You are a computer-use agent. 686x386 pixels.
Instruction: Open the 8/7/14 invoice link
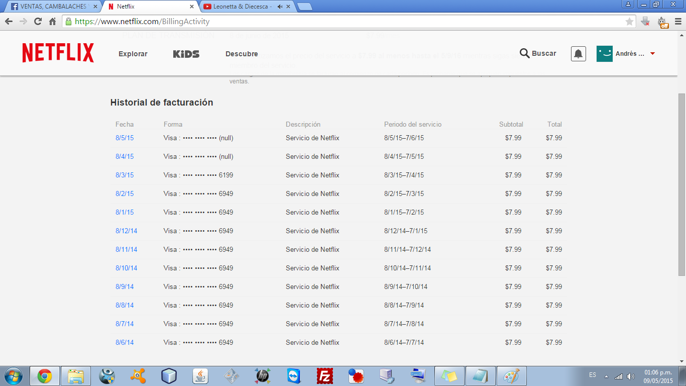pyautogui.click(x=125, y=324)
